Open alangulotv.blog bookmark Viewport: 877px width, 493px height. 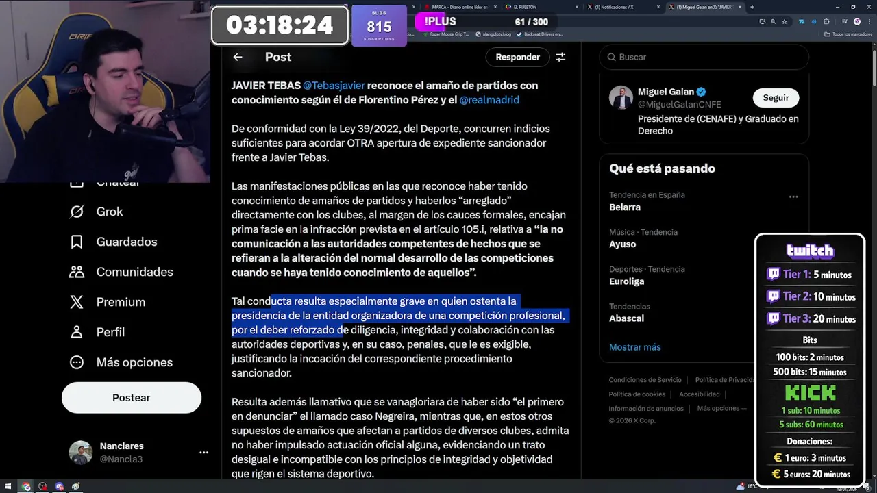493,34
